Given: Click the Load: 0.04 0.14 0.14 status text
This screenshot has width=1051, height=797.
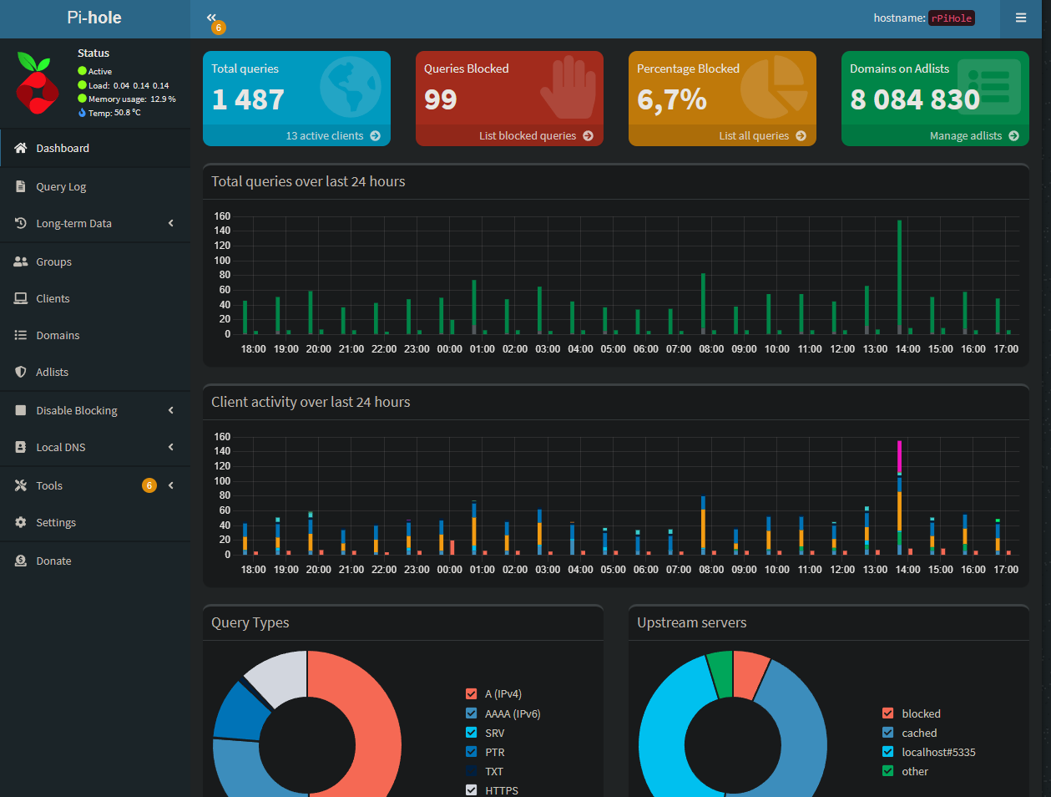Looking at the screenshot, I should (x=129, y=85).
